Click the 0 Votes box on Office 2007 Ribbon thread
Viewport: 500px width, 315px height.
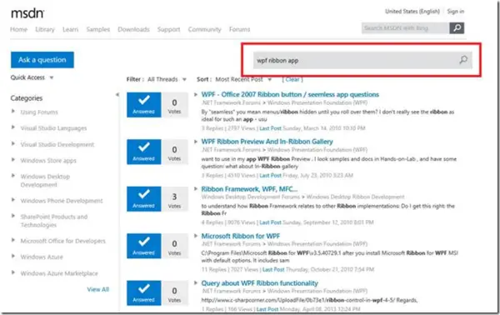pyautogui.click(x=174, y=105)
